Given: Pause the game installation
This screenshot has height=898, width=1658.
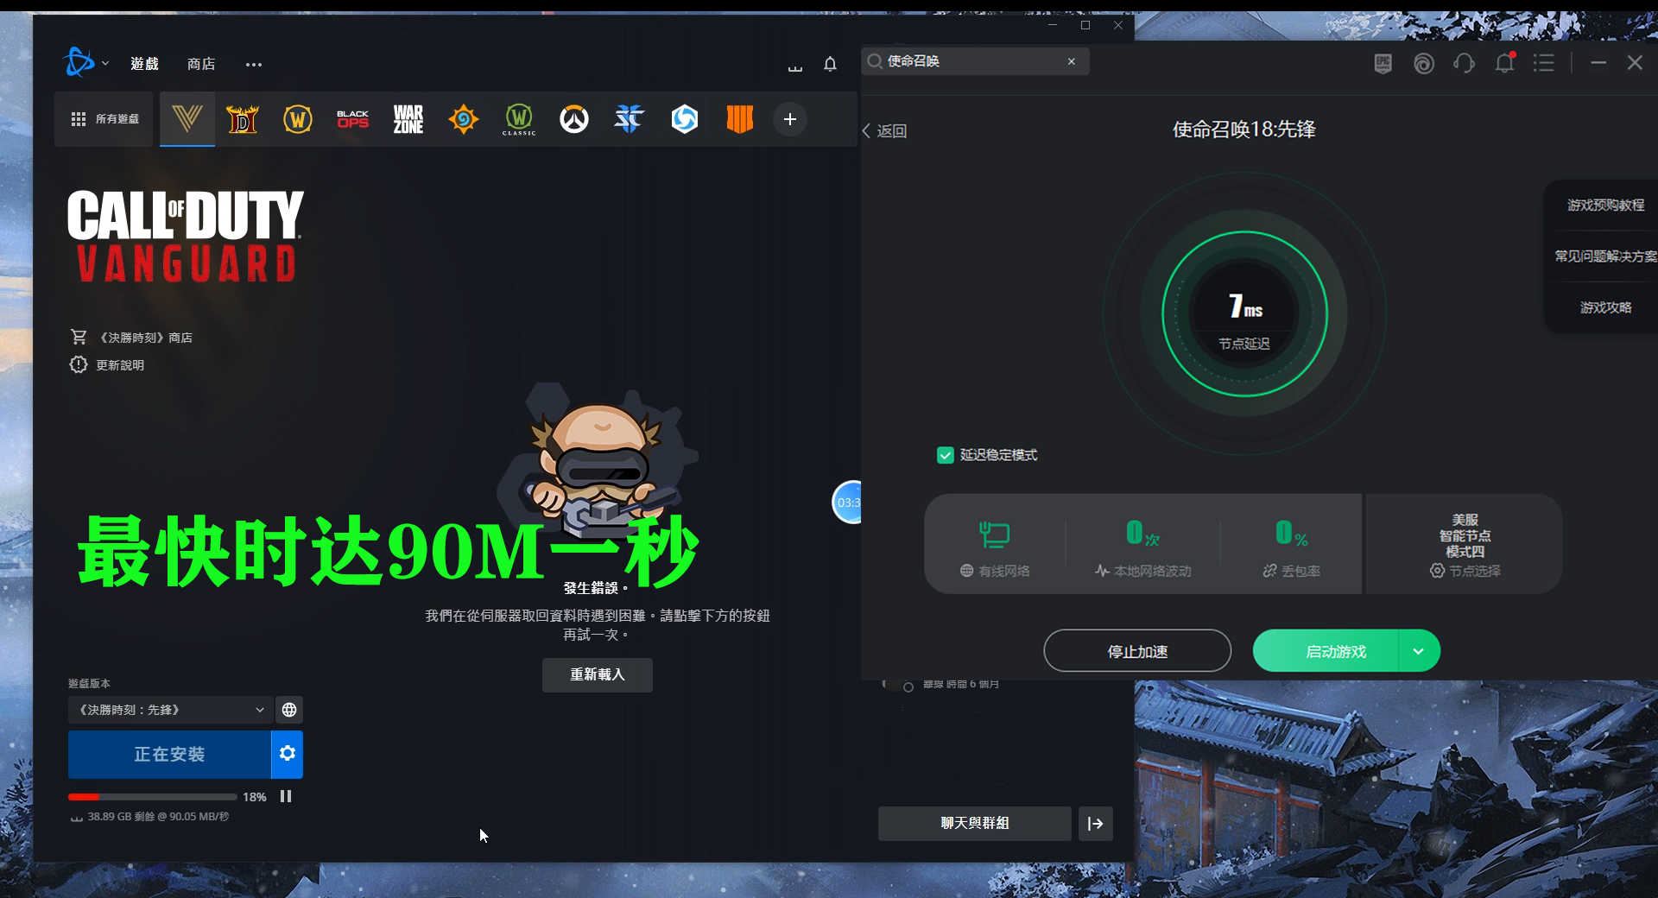Looking at the screenshot, I should pyautogui.click(x=286, y=796).
